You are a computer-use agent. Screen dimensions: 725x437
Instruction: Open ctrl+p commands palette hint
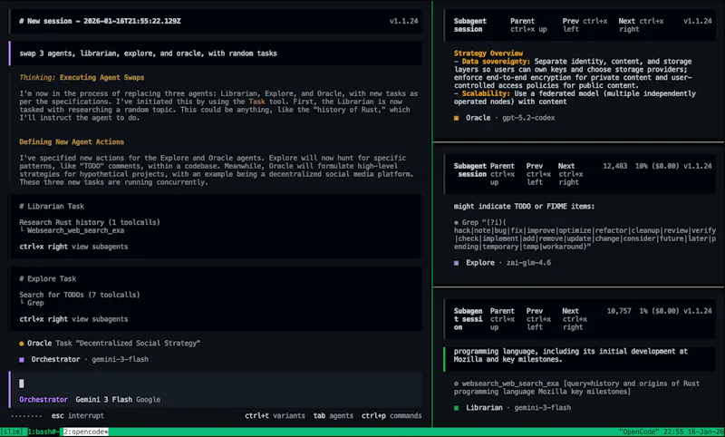click(x=391, y=416)
